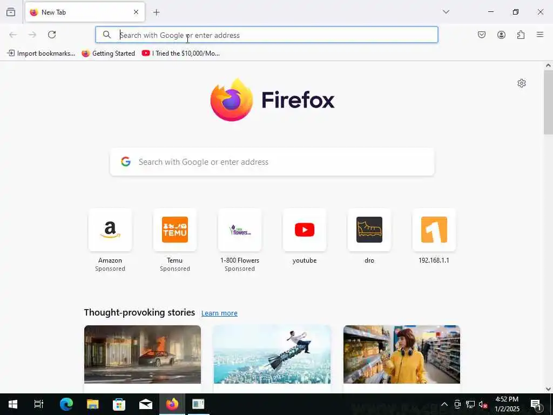Click the scrollbar down arrow
This screenshot has width=553, height=415.
pos(548,389)
